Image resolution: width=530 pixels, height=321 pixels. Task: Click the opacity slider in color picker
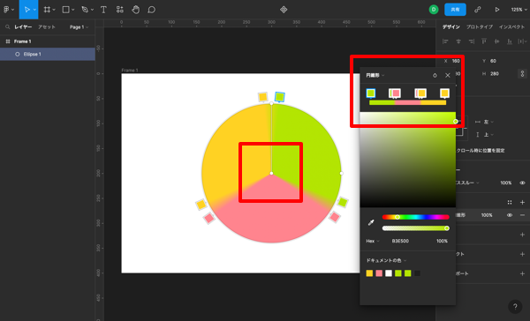pyautogui.click(x=415, y=228)
